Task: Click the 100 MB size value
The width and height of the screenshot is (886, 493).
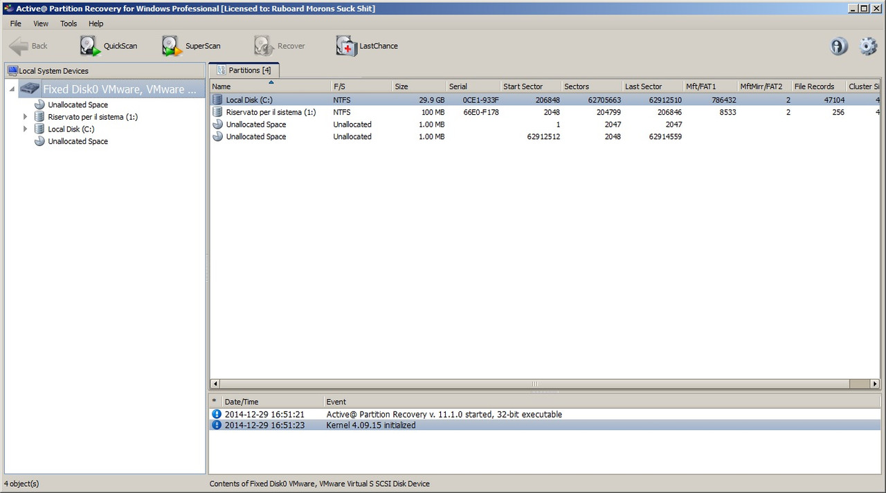Action: pos(433,112)
